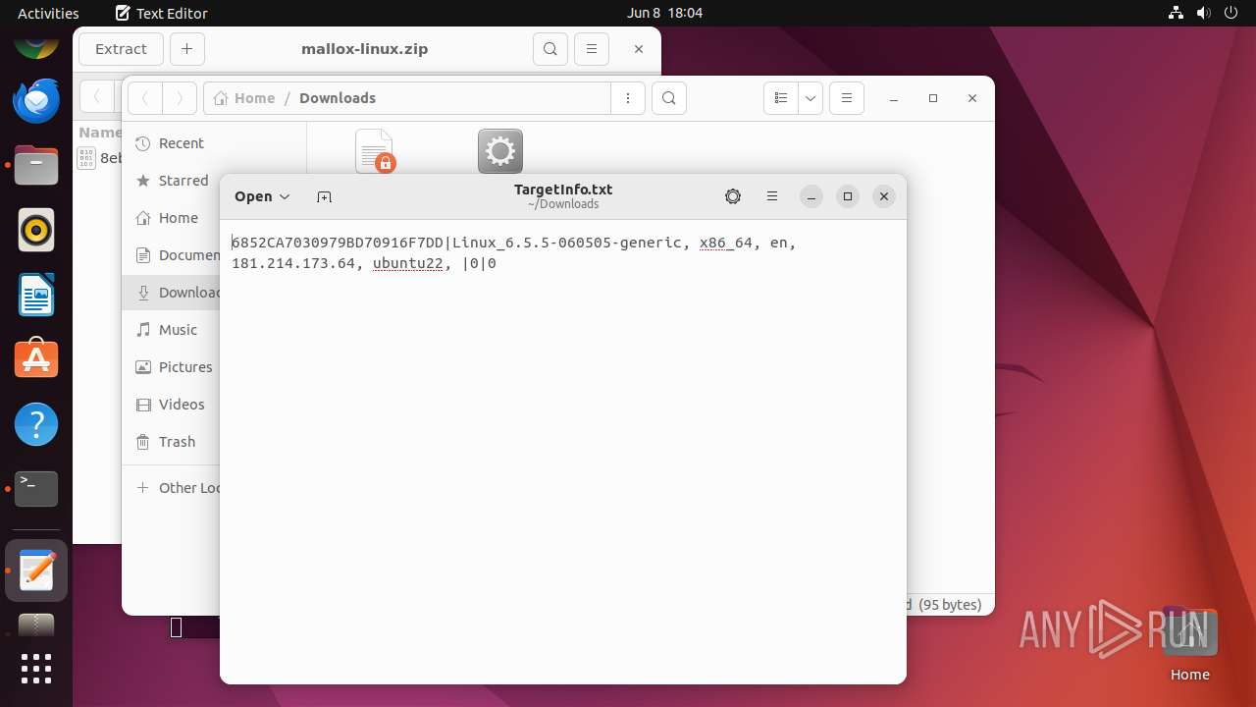Image resolution: width=1256 pixels, height=707 pixels.
Task: Go back in Files navigation
Action: click(x=145, y=98)
